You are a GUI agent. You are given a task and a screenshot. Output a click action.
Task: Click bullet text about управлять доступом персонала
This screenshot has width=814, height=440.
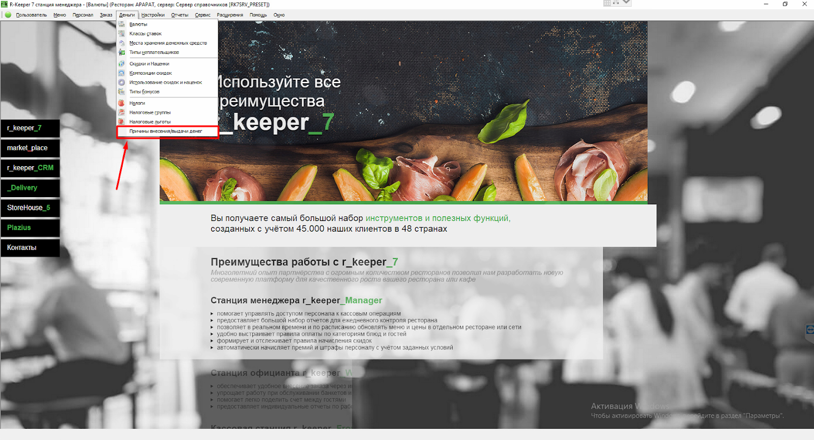[x=309, y=313]
